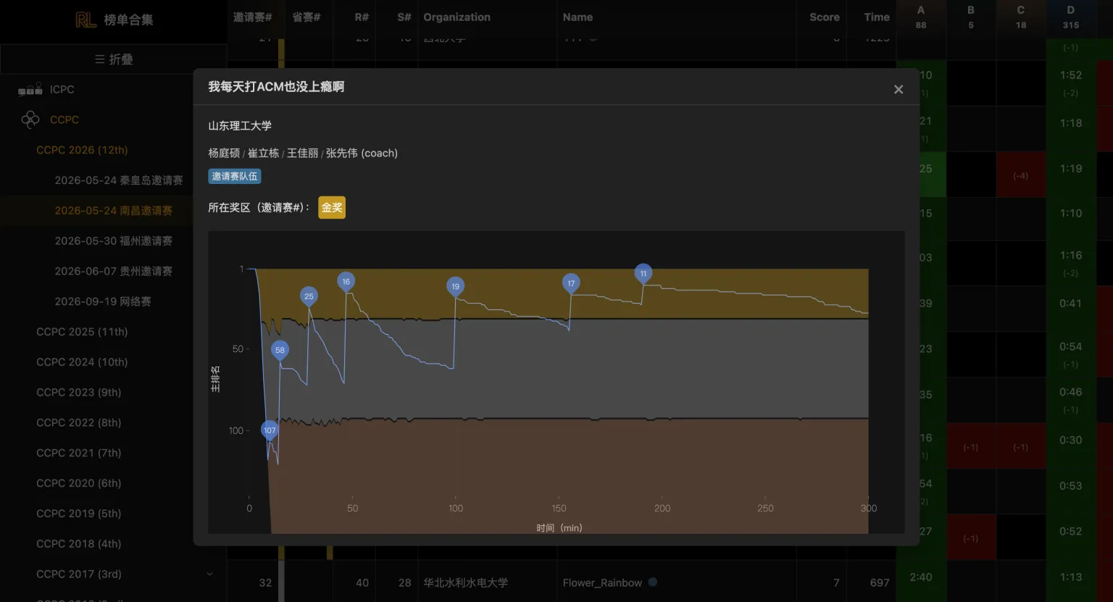Screen dimensions: 1113x602
Task: Select the rank 107 chart marker
Action: (x=270, y=430)
